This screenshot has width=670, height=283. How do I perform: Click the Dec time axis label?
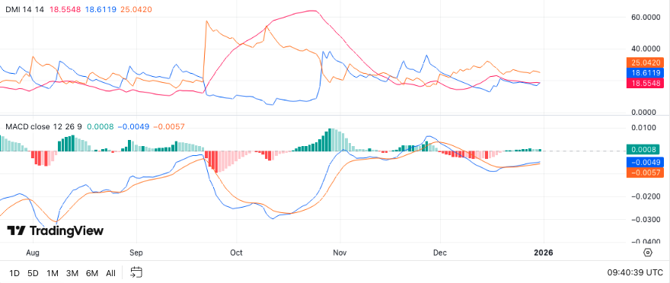click(440, 253)
